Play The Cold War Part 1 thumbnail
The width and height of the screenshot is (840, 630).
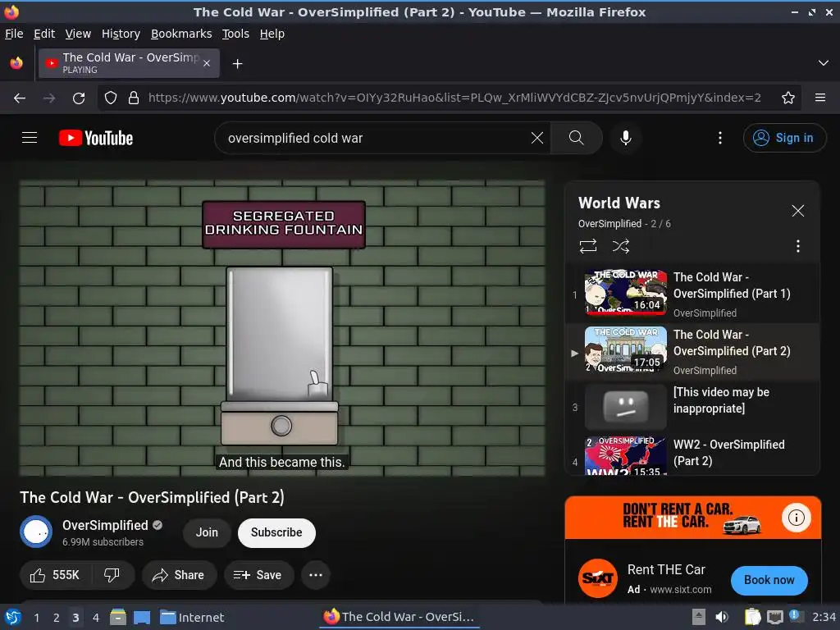[x=626, y=293]
